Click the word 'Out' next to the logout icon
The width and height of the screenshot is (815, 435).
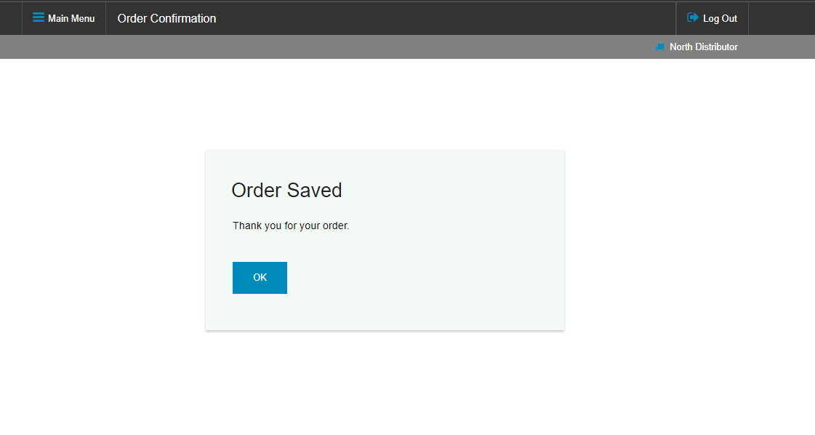(x=729, y=18)
